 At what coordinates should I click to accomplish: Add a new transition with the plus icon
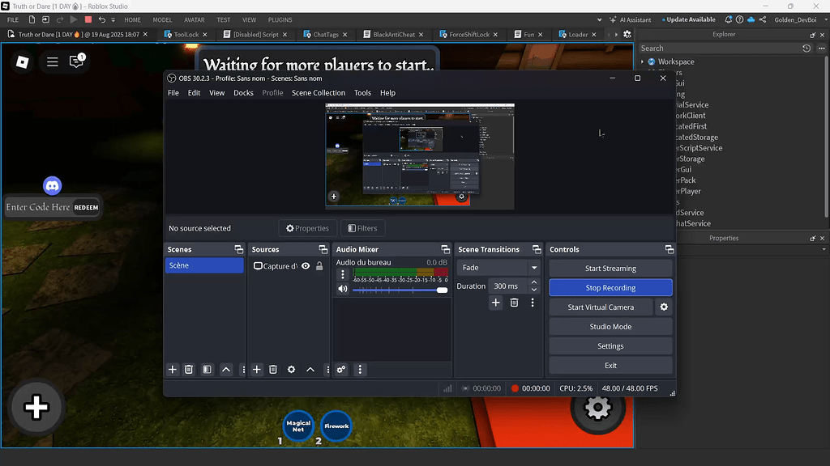[495, 302]
